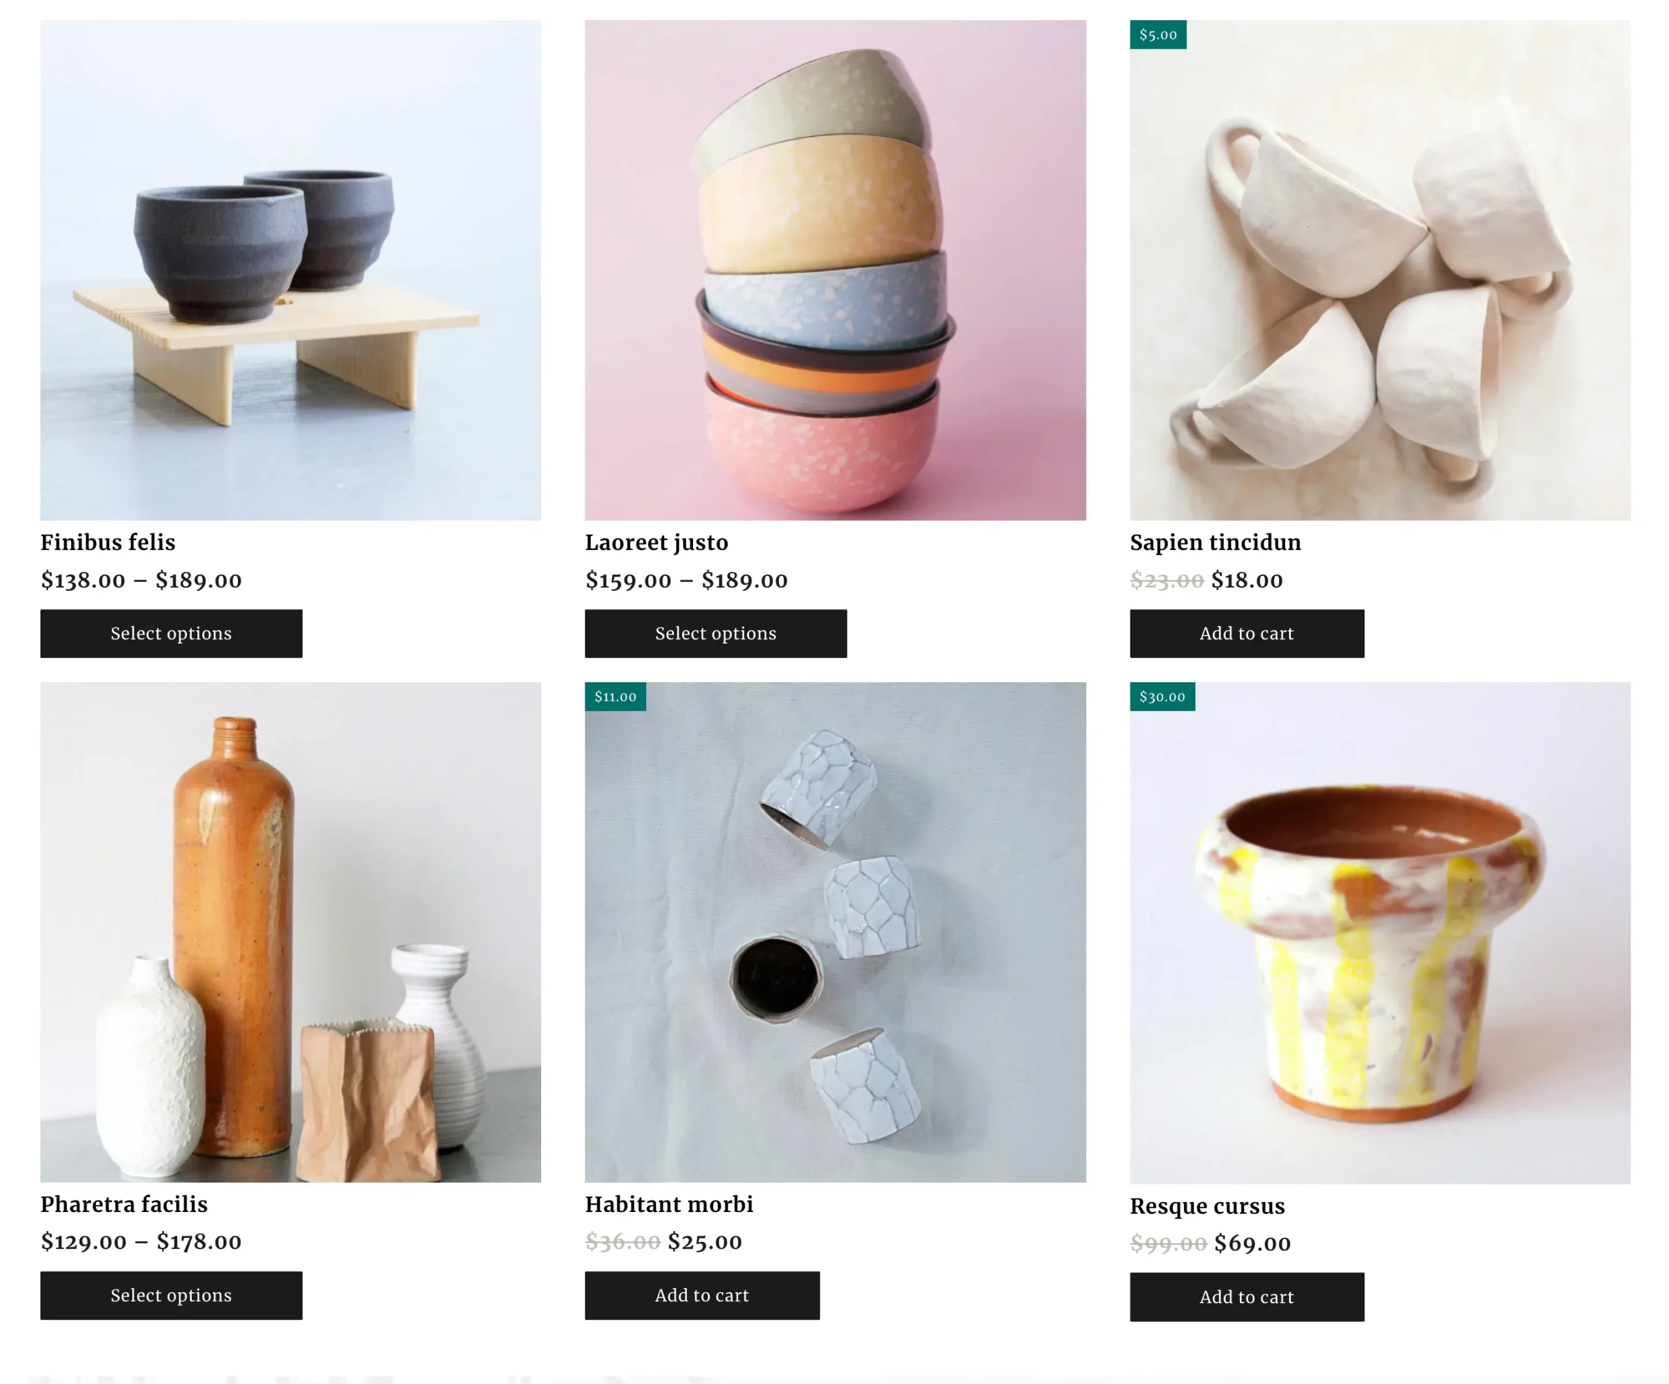
Task: Click Select options for Pharetra facilis
Action: 171,1295
